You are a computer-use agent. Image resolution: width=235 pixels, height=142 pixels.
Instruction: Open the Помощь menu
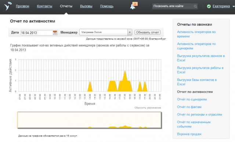[x=107, y=6]
